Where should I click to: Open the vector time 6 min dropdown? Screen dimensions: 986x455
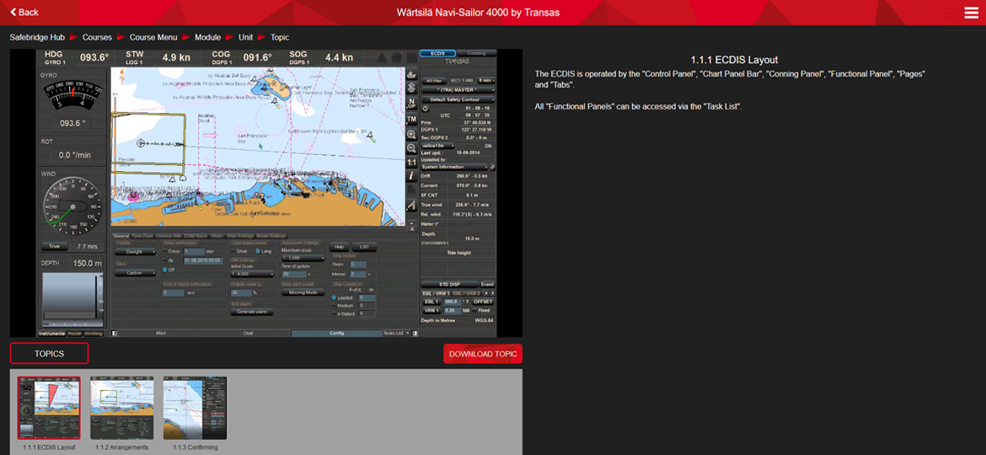coord(486,80)
